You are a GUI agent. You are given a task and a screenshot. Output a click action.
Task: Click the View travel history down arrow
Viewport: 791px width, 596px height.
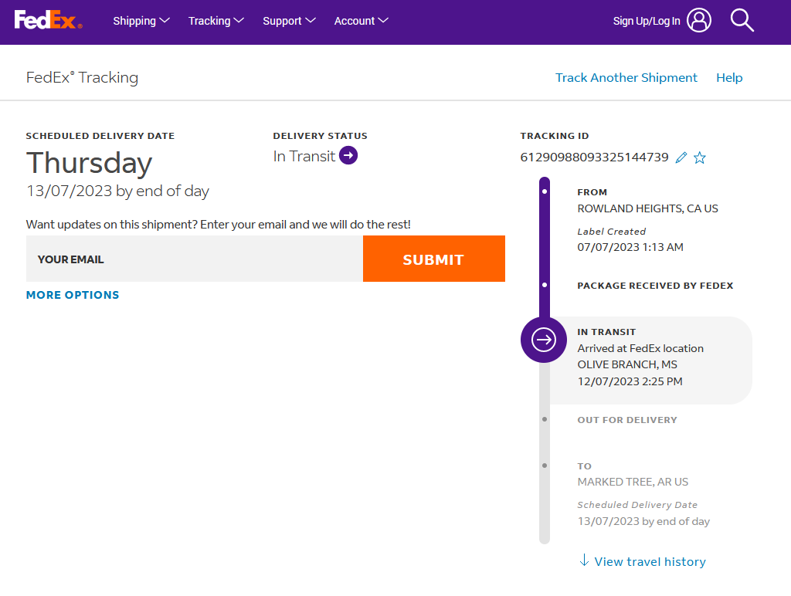coord(584,560)
